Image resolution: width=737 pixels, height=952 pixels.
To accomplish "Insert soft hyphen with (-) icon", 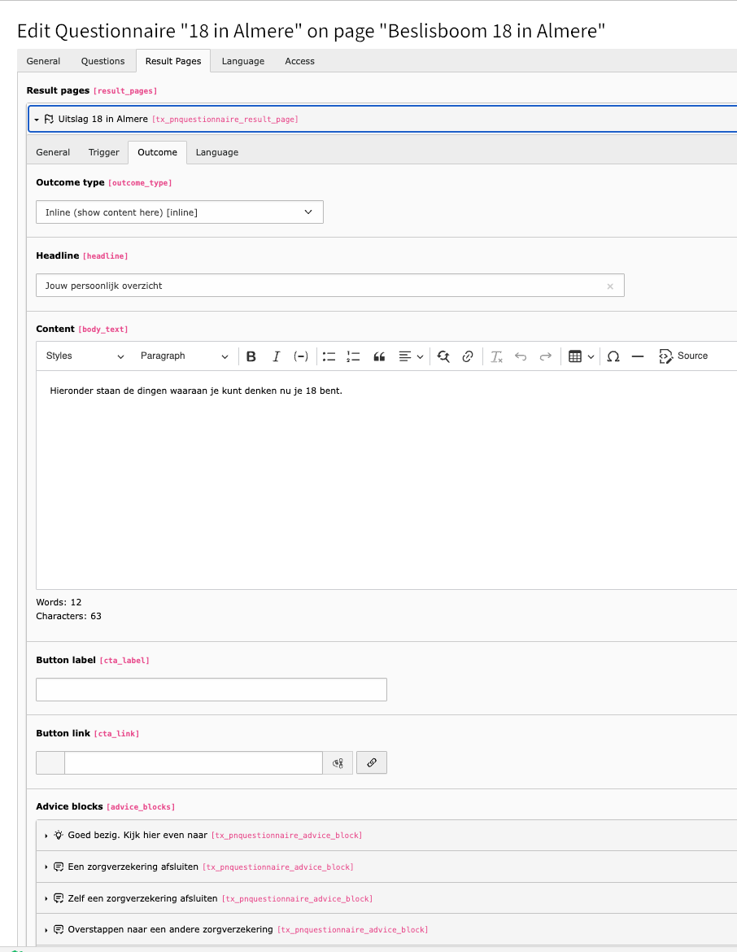I will [x=300, y=356].
